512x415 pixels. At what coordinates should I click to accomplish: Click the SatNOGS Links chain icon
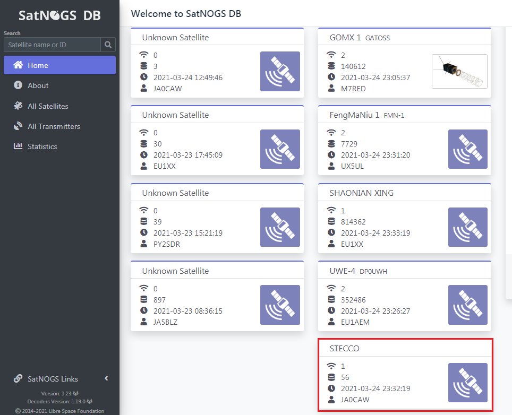(18, 378)
